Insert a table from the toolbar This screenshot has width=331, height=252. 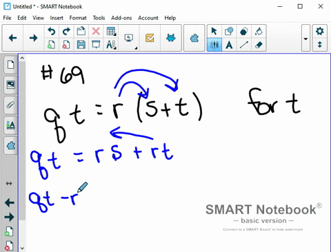[x=111, y=32]
